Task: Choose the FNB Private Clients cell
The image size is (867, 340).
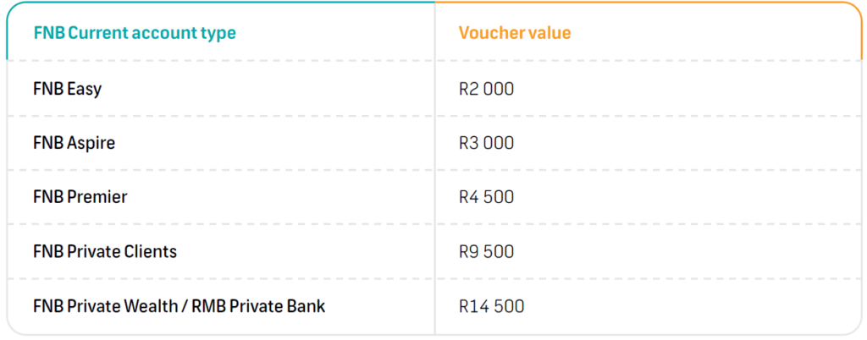Action: [x=104, y=251]
